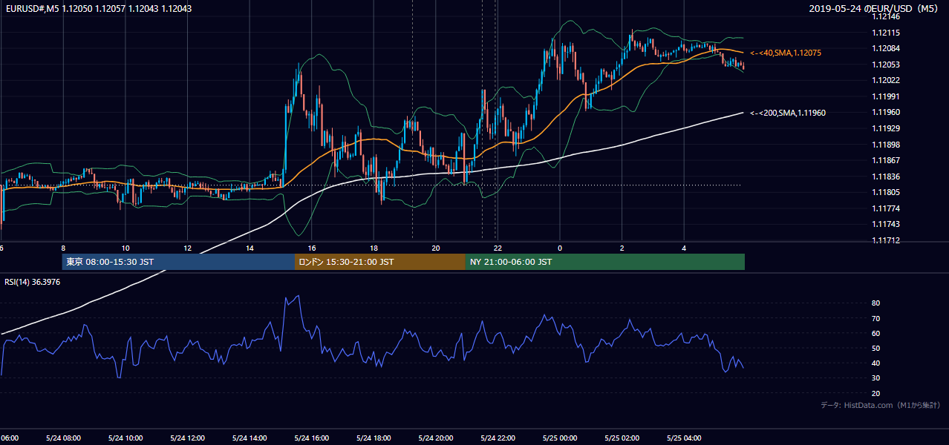Click price axis level 1.12115
949x445 pixels.
point(887,33)
